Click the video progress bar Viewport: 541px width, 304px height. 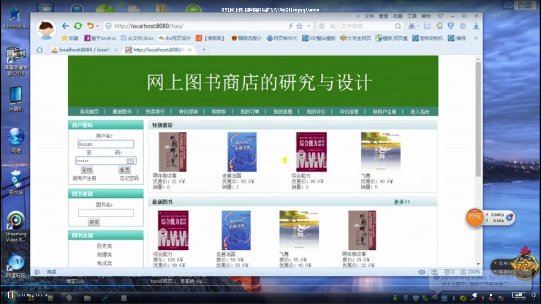coord(270,286)
